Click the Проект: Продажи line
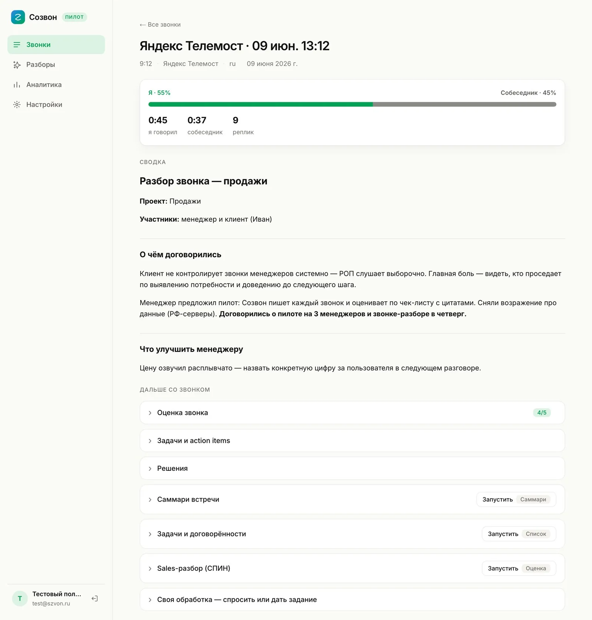The width and height of the screenshot is (592, 620). point(170,201)
